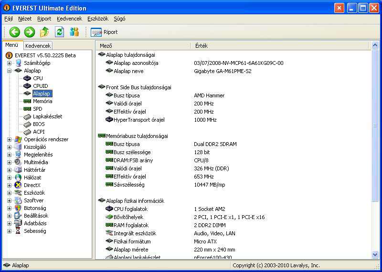Viewport: 382px width, 272px height.
Task: Expand the Sebesség tree node
Action: tap(9, 231)
